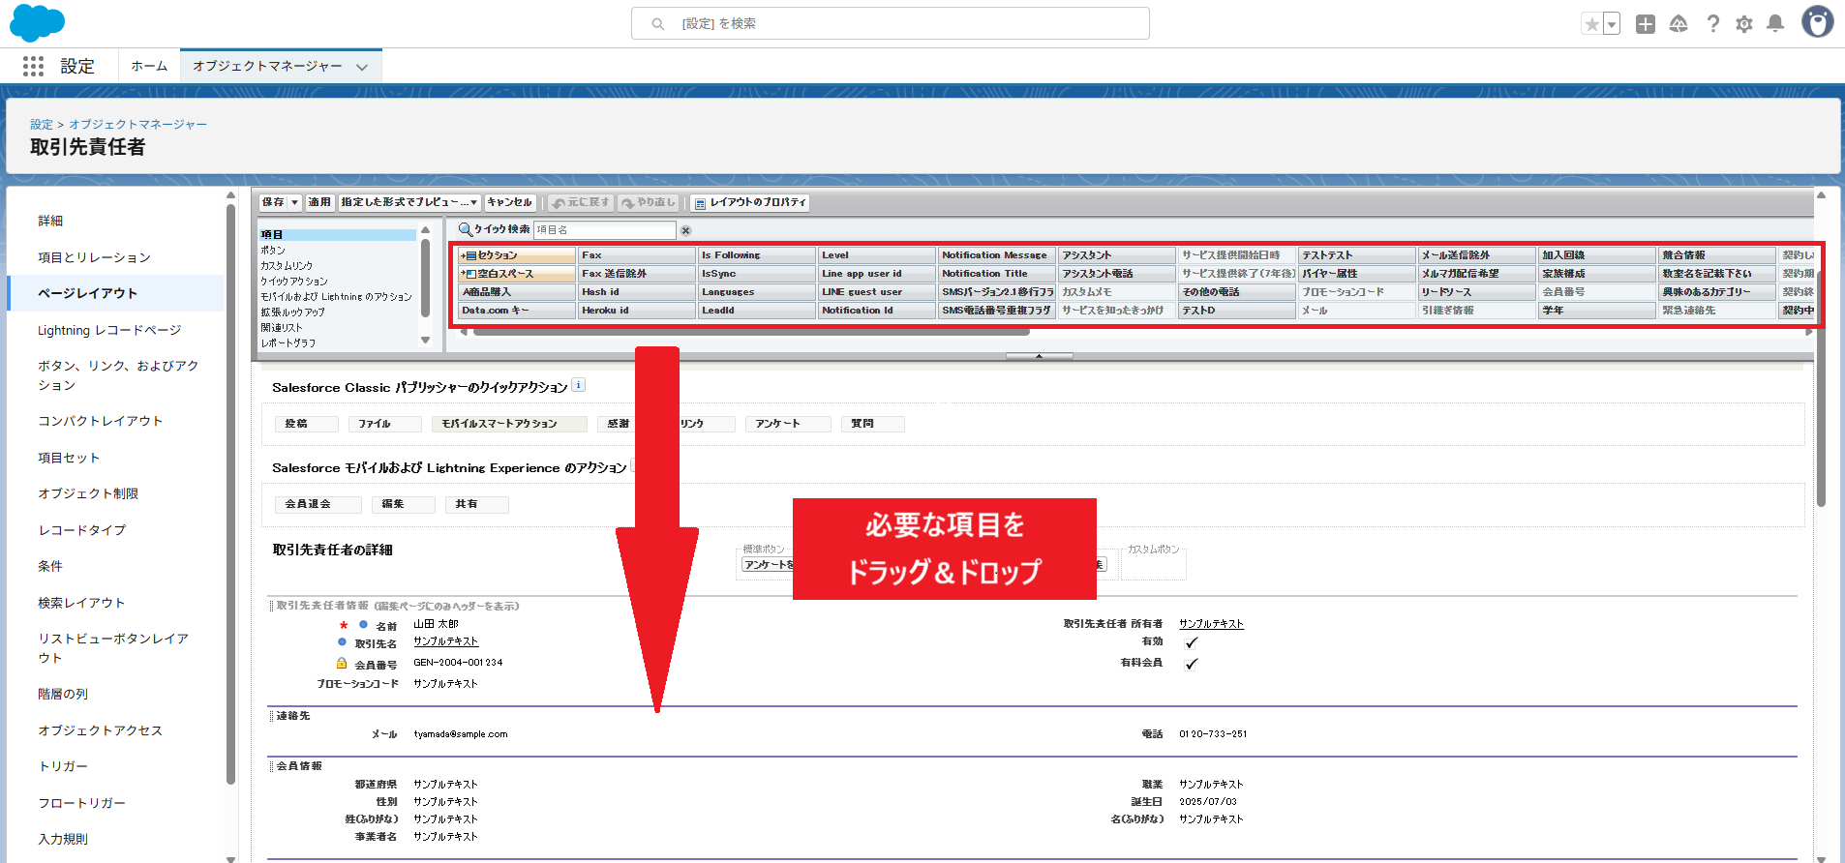Toggle the 有料会員 checkbox

coord(1192,664)
